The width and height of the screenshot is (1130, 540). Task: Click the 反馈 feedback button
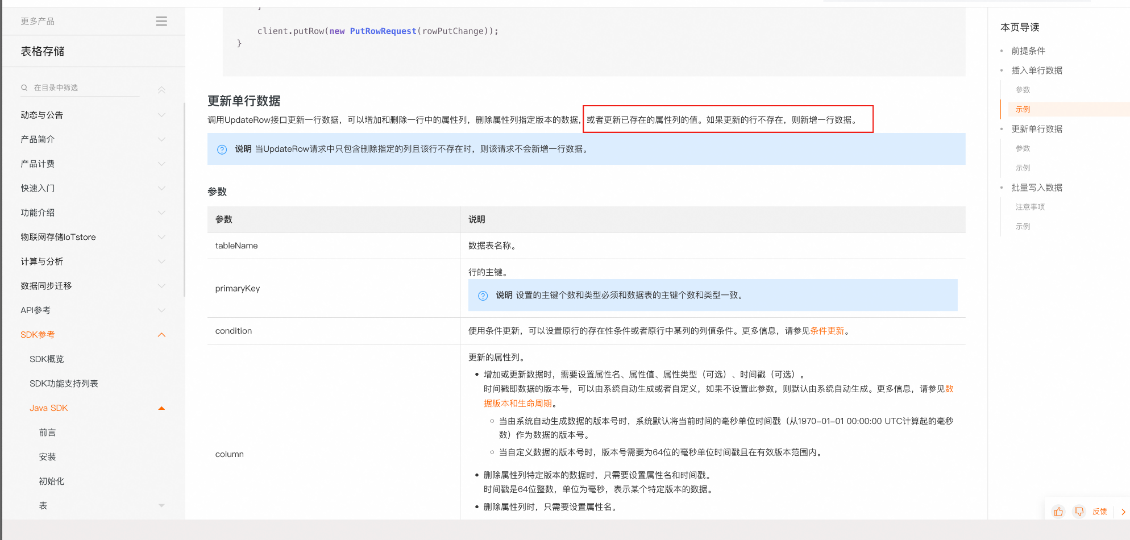1099,512
